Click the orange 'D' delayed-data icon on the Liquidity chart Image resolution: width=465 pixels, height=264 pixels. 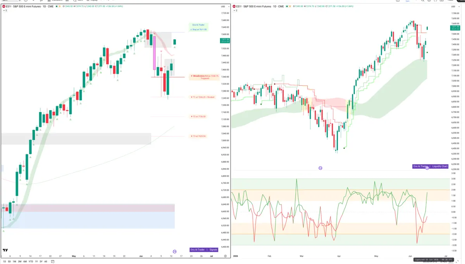[290, 7]
